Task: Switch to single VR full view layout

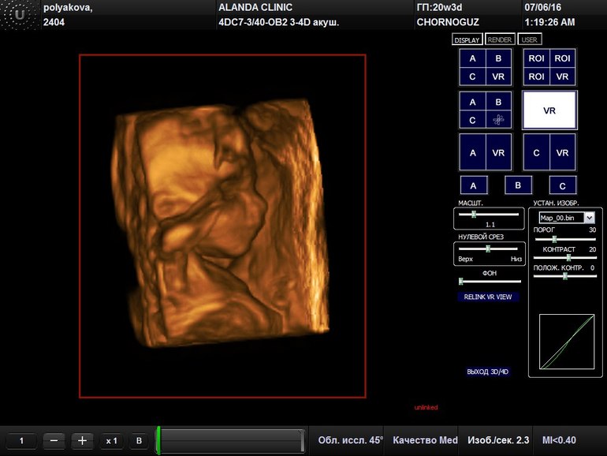Action: (x=549, y=110)
